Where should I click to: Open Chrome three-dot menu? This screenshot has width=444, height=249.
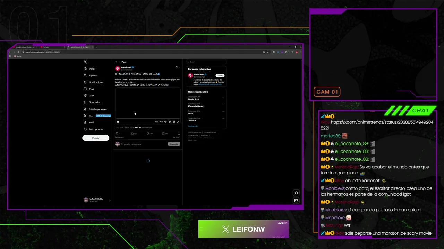(300, 52)
